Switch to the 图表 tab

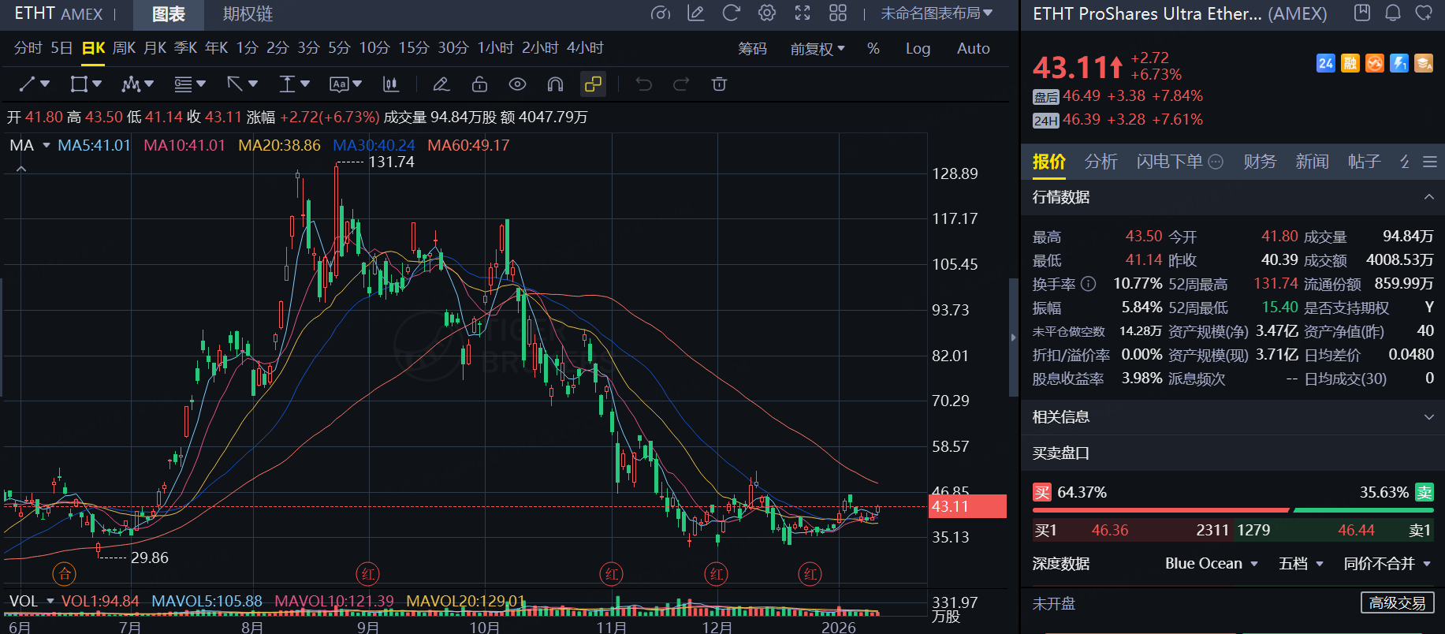point(168,14)
